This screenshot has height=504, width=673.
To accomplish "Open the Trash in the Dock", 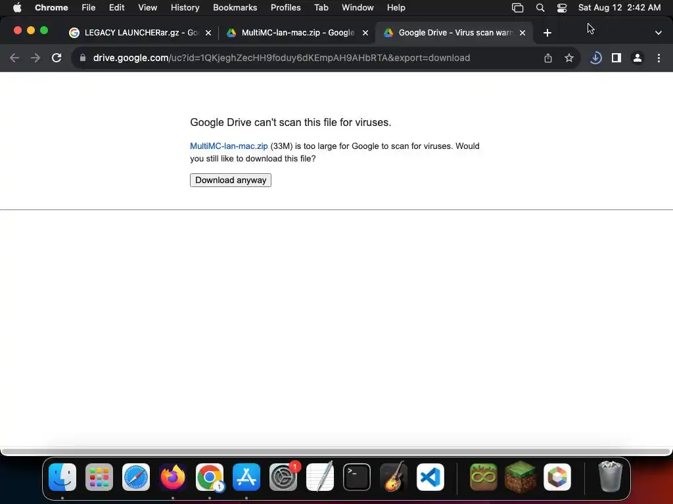I will pyautogui.click(x=610, y=476).
